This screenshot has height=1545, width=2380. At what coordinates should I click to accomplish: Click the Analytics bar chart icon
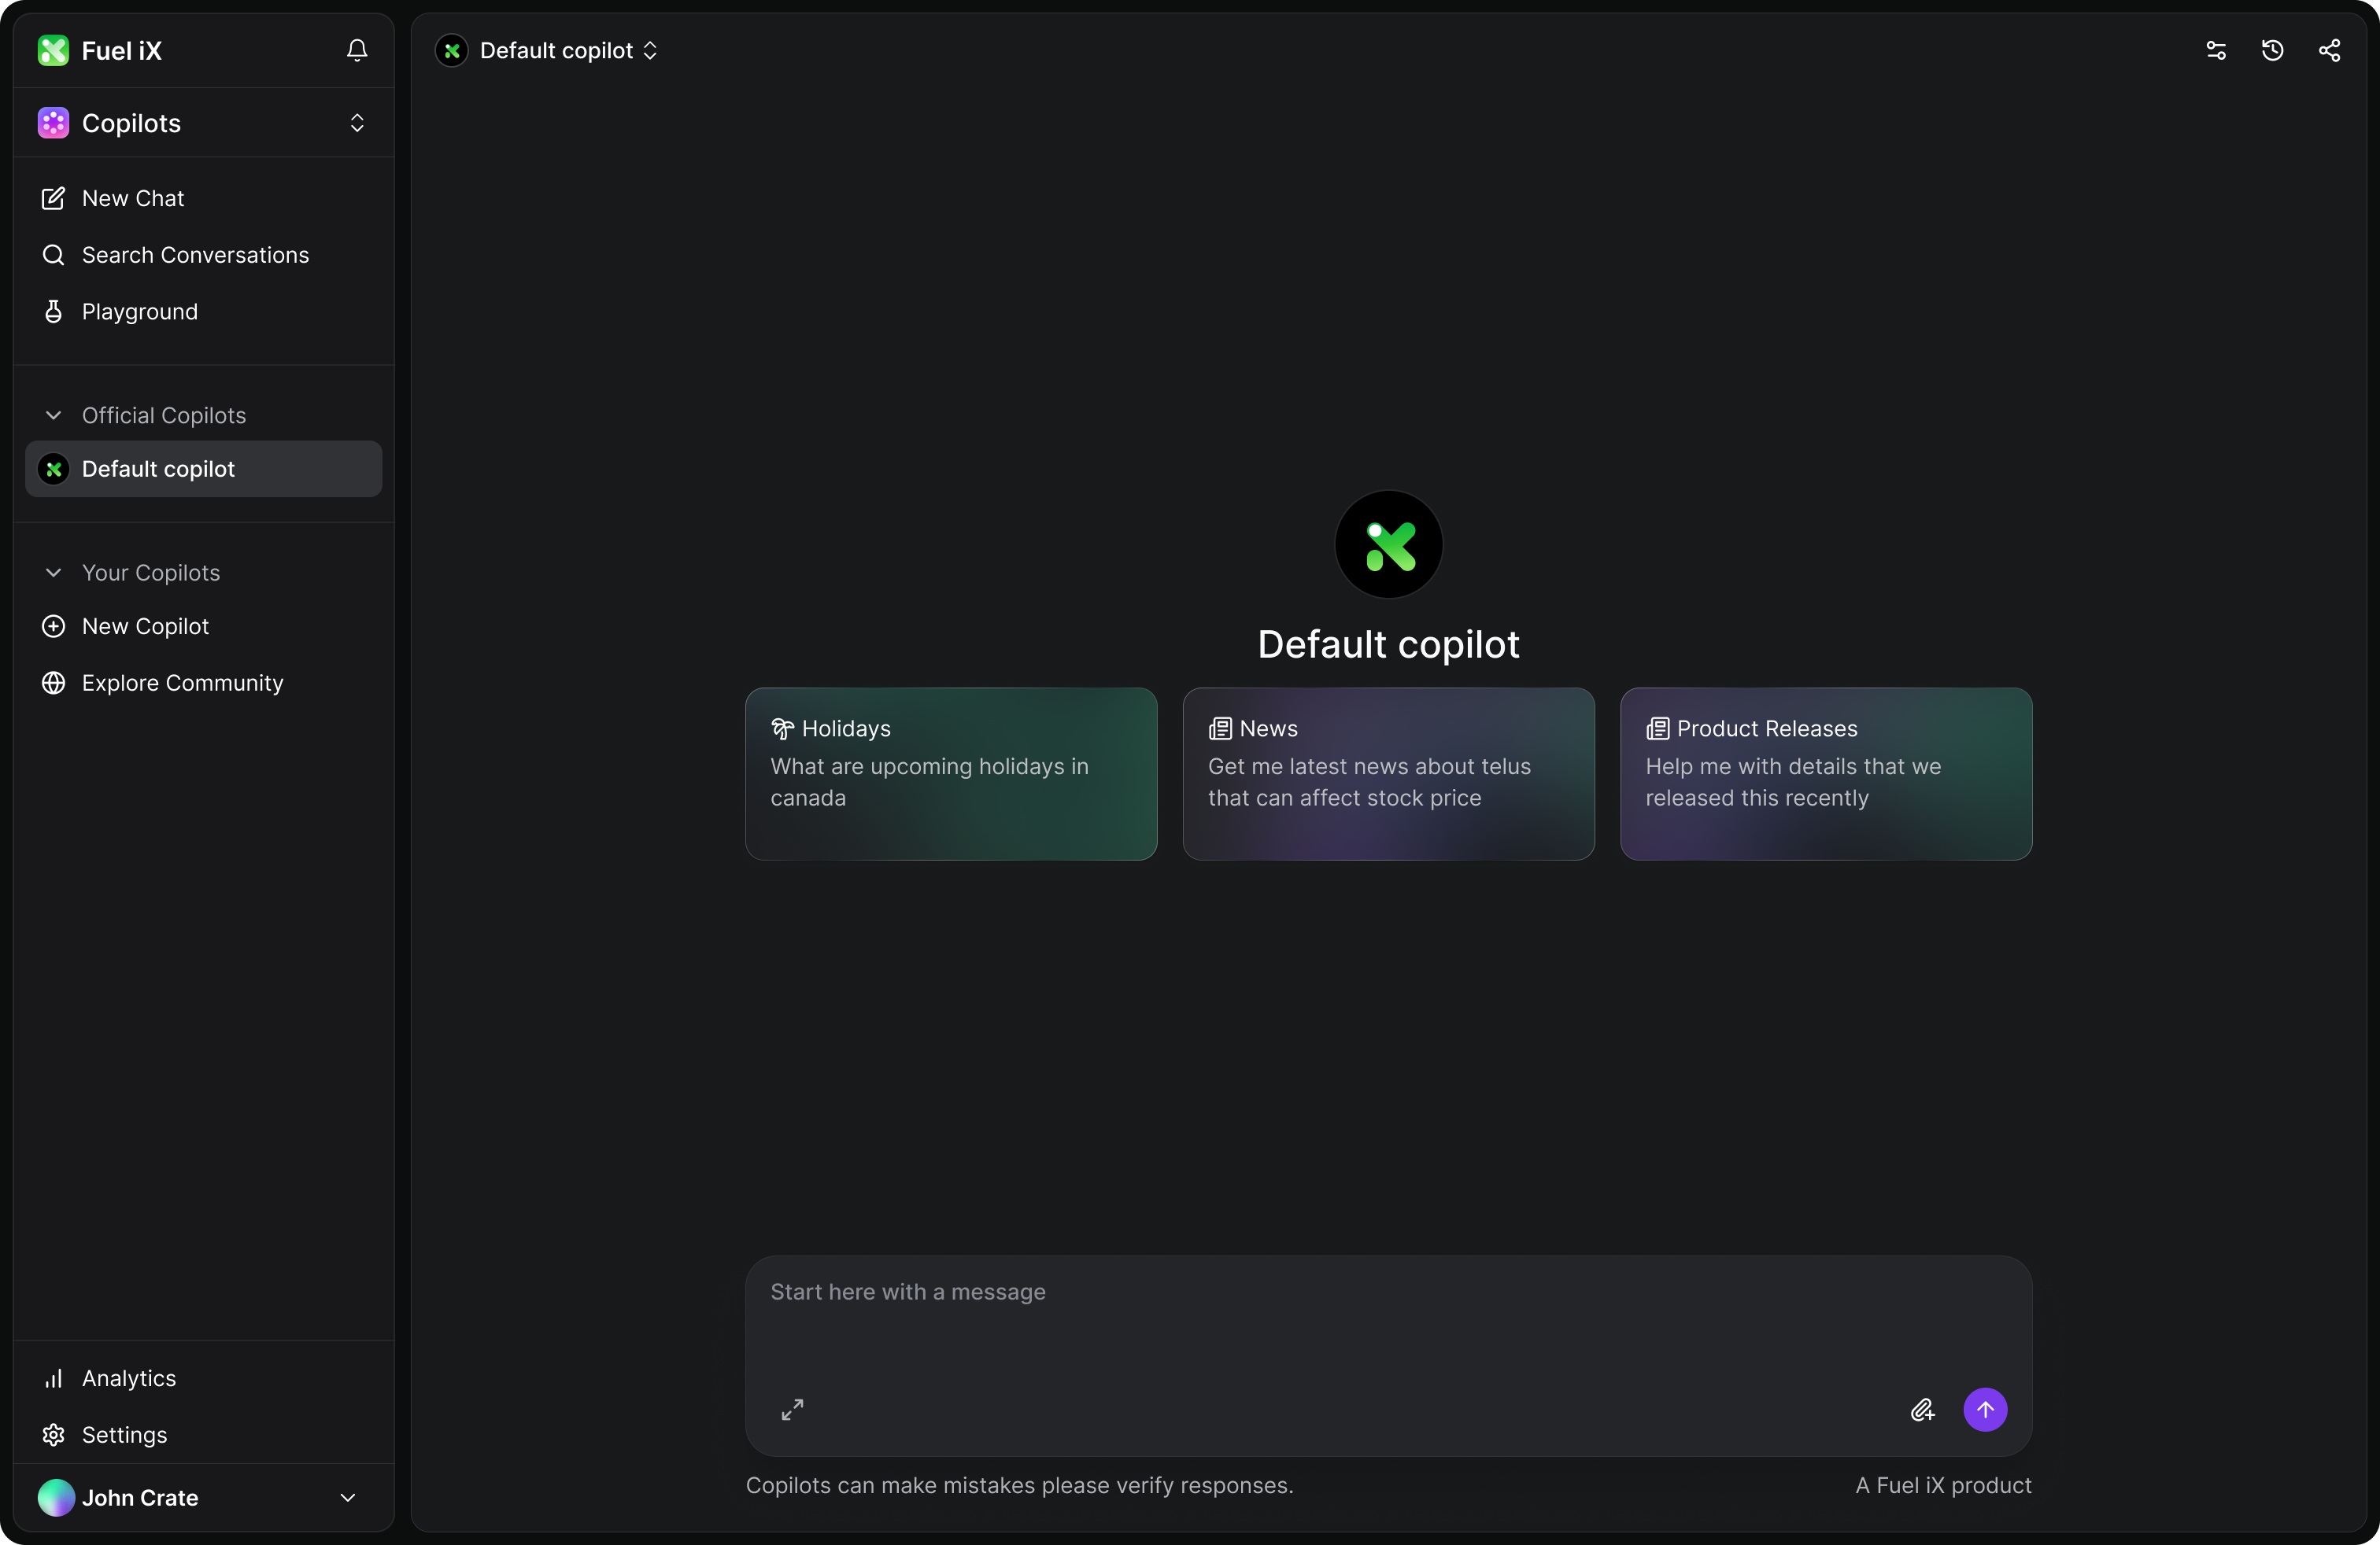click(x=53, y=1378)
